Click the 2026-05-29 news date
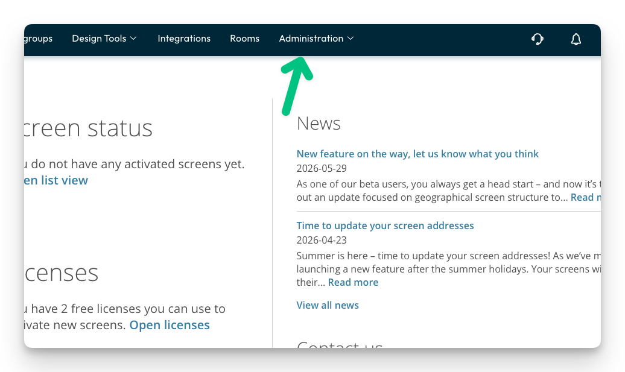Screen dimensions: 625x372 [x=322, y=168]
